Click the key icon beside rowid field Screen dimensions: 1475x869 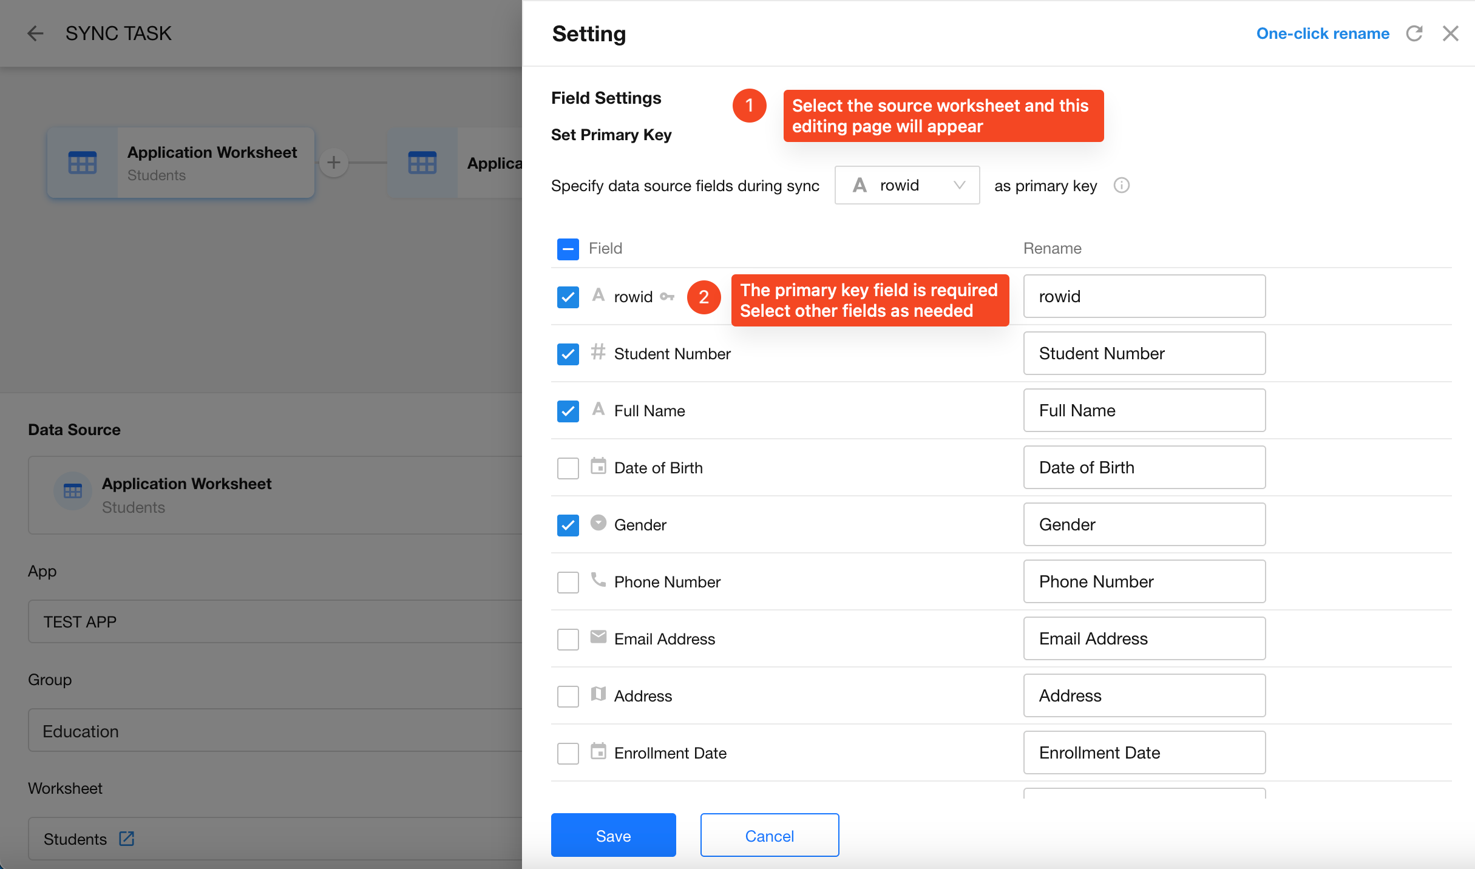click(x=667, y=297)
